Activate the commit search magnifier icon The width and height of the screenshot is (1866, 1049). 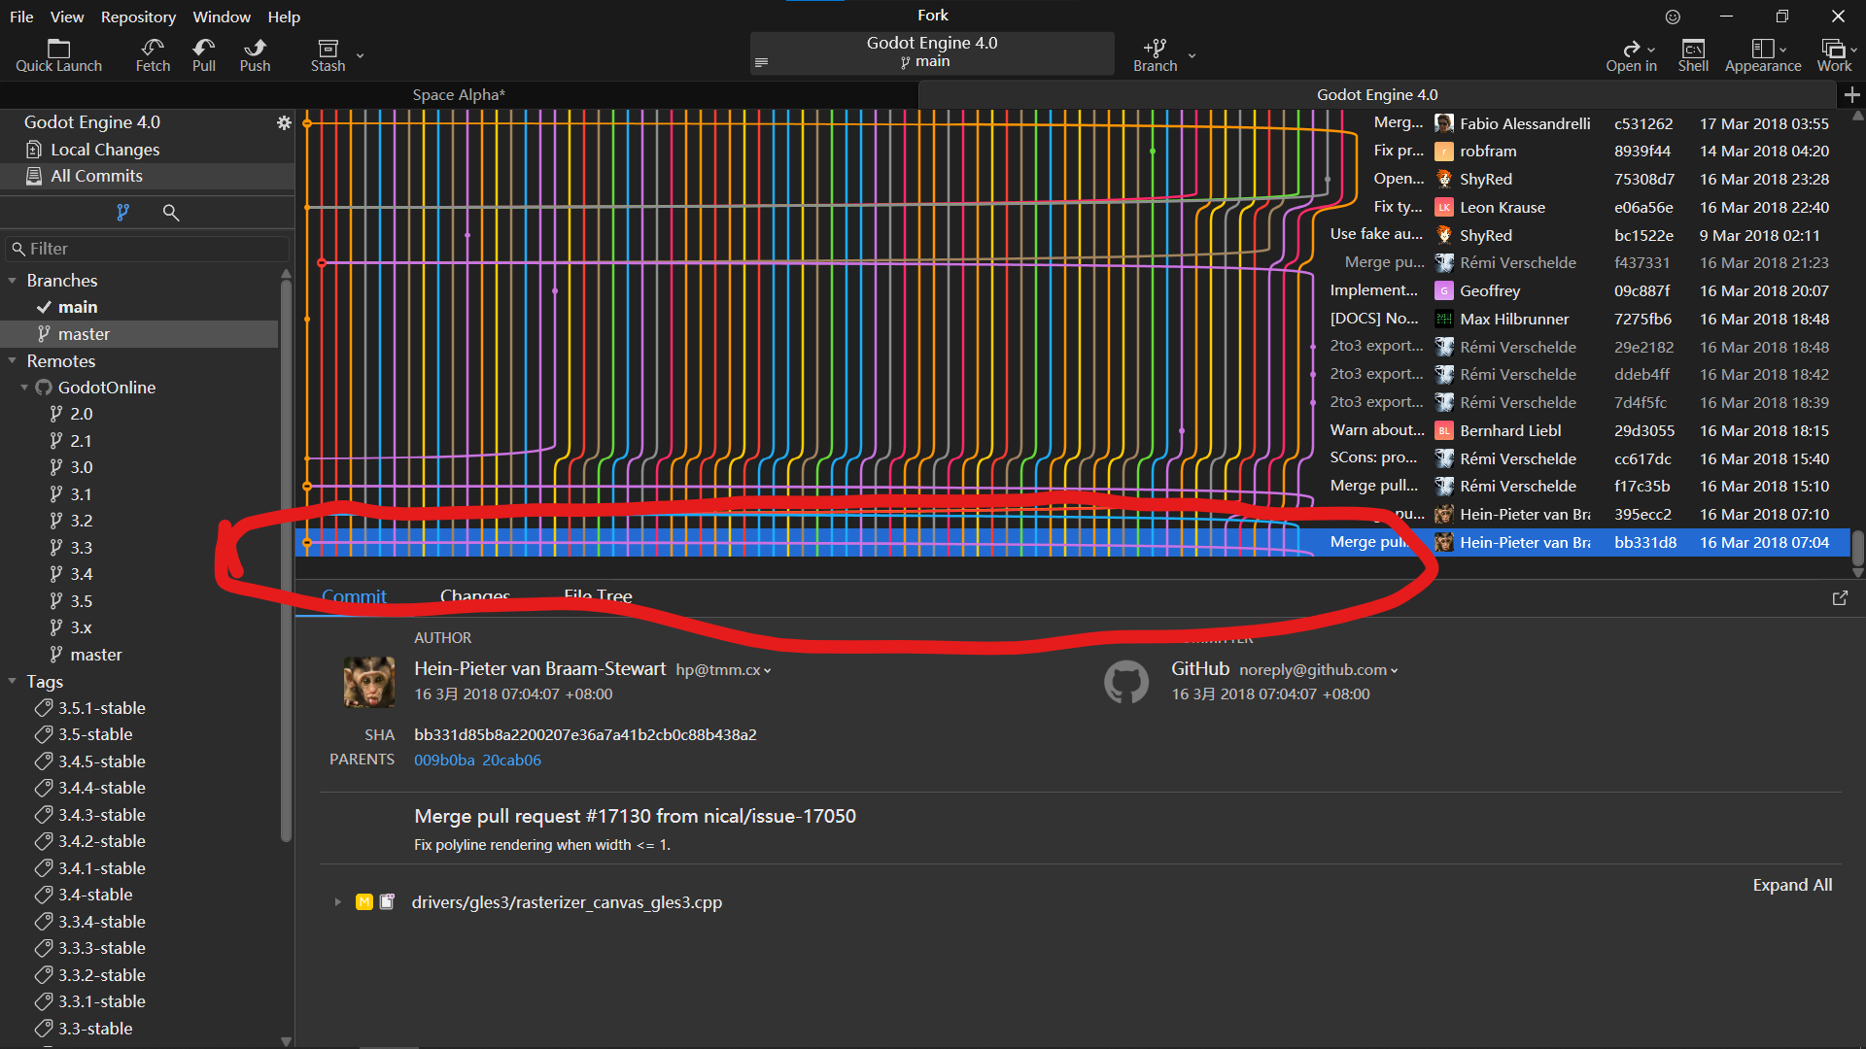point(171,213)
